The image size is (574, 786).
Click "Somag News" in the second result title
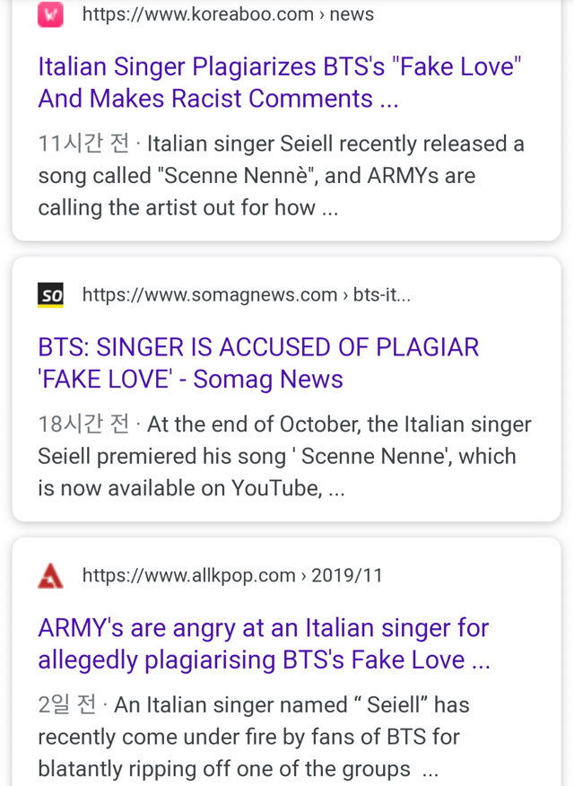pyautogui.click(x=268, y=380)
